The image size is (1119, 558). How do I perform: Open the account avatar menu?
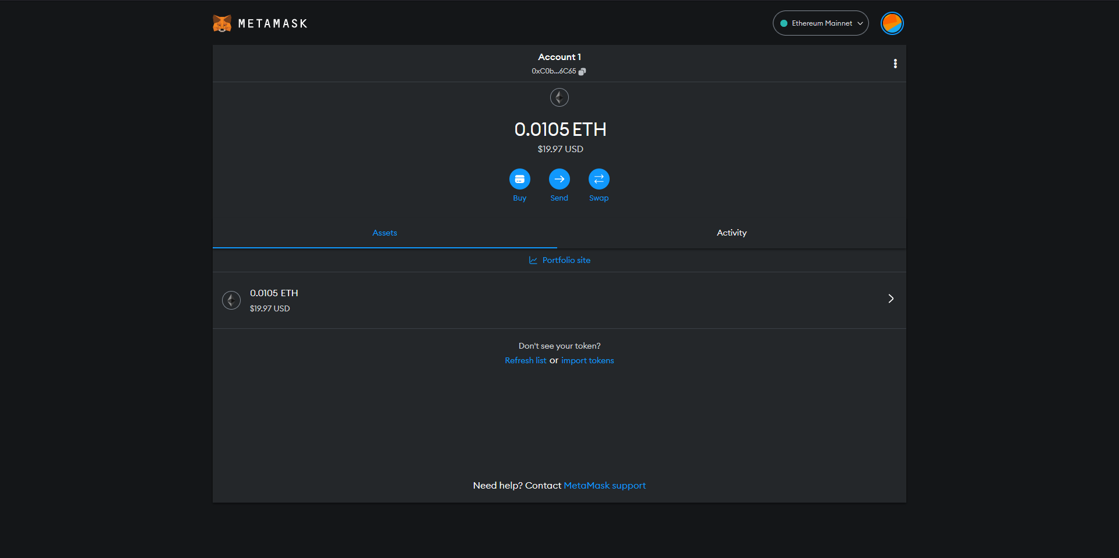point(892,23)
